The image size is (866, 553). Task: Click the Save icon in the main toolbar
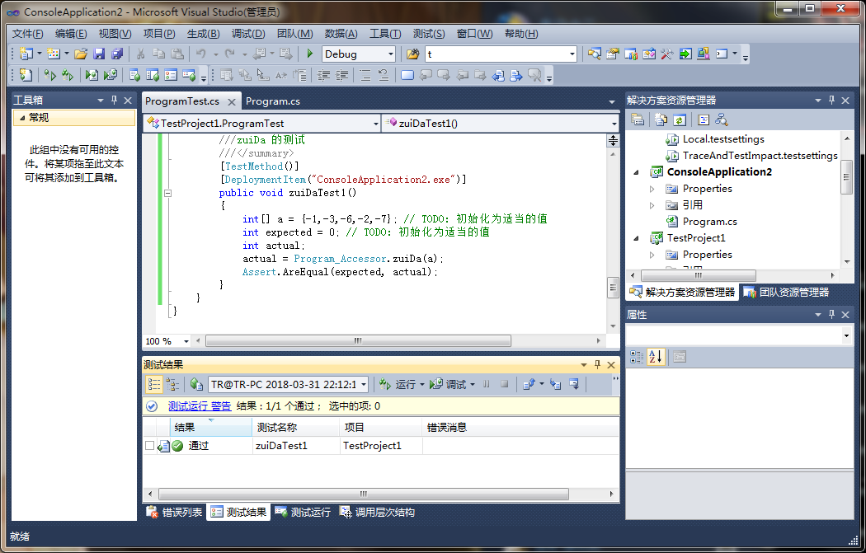(99, 54)
